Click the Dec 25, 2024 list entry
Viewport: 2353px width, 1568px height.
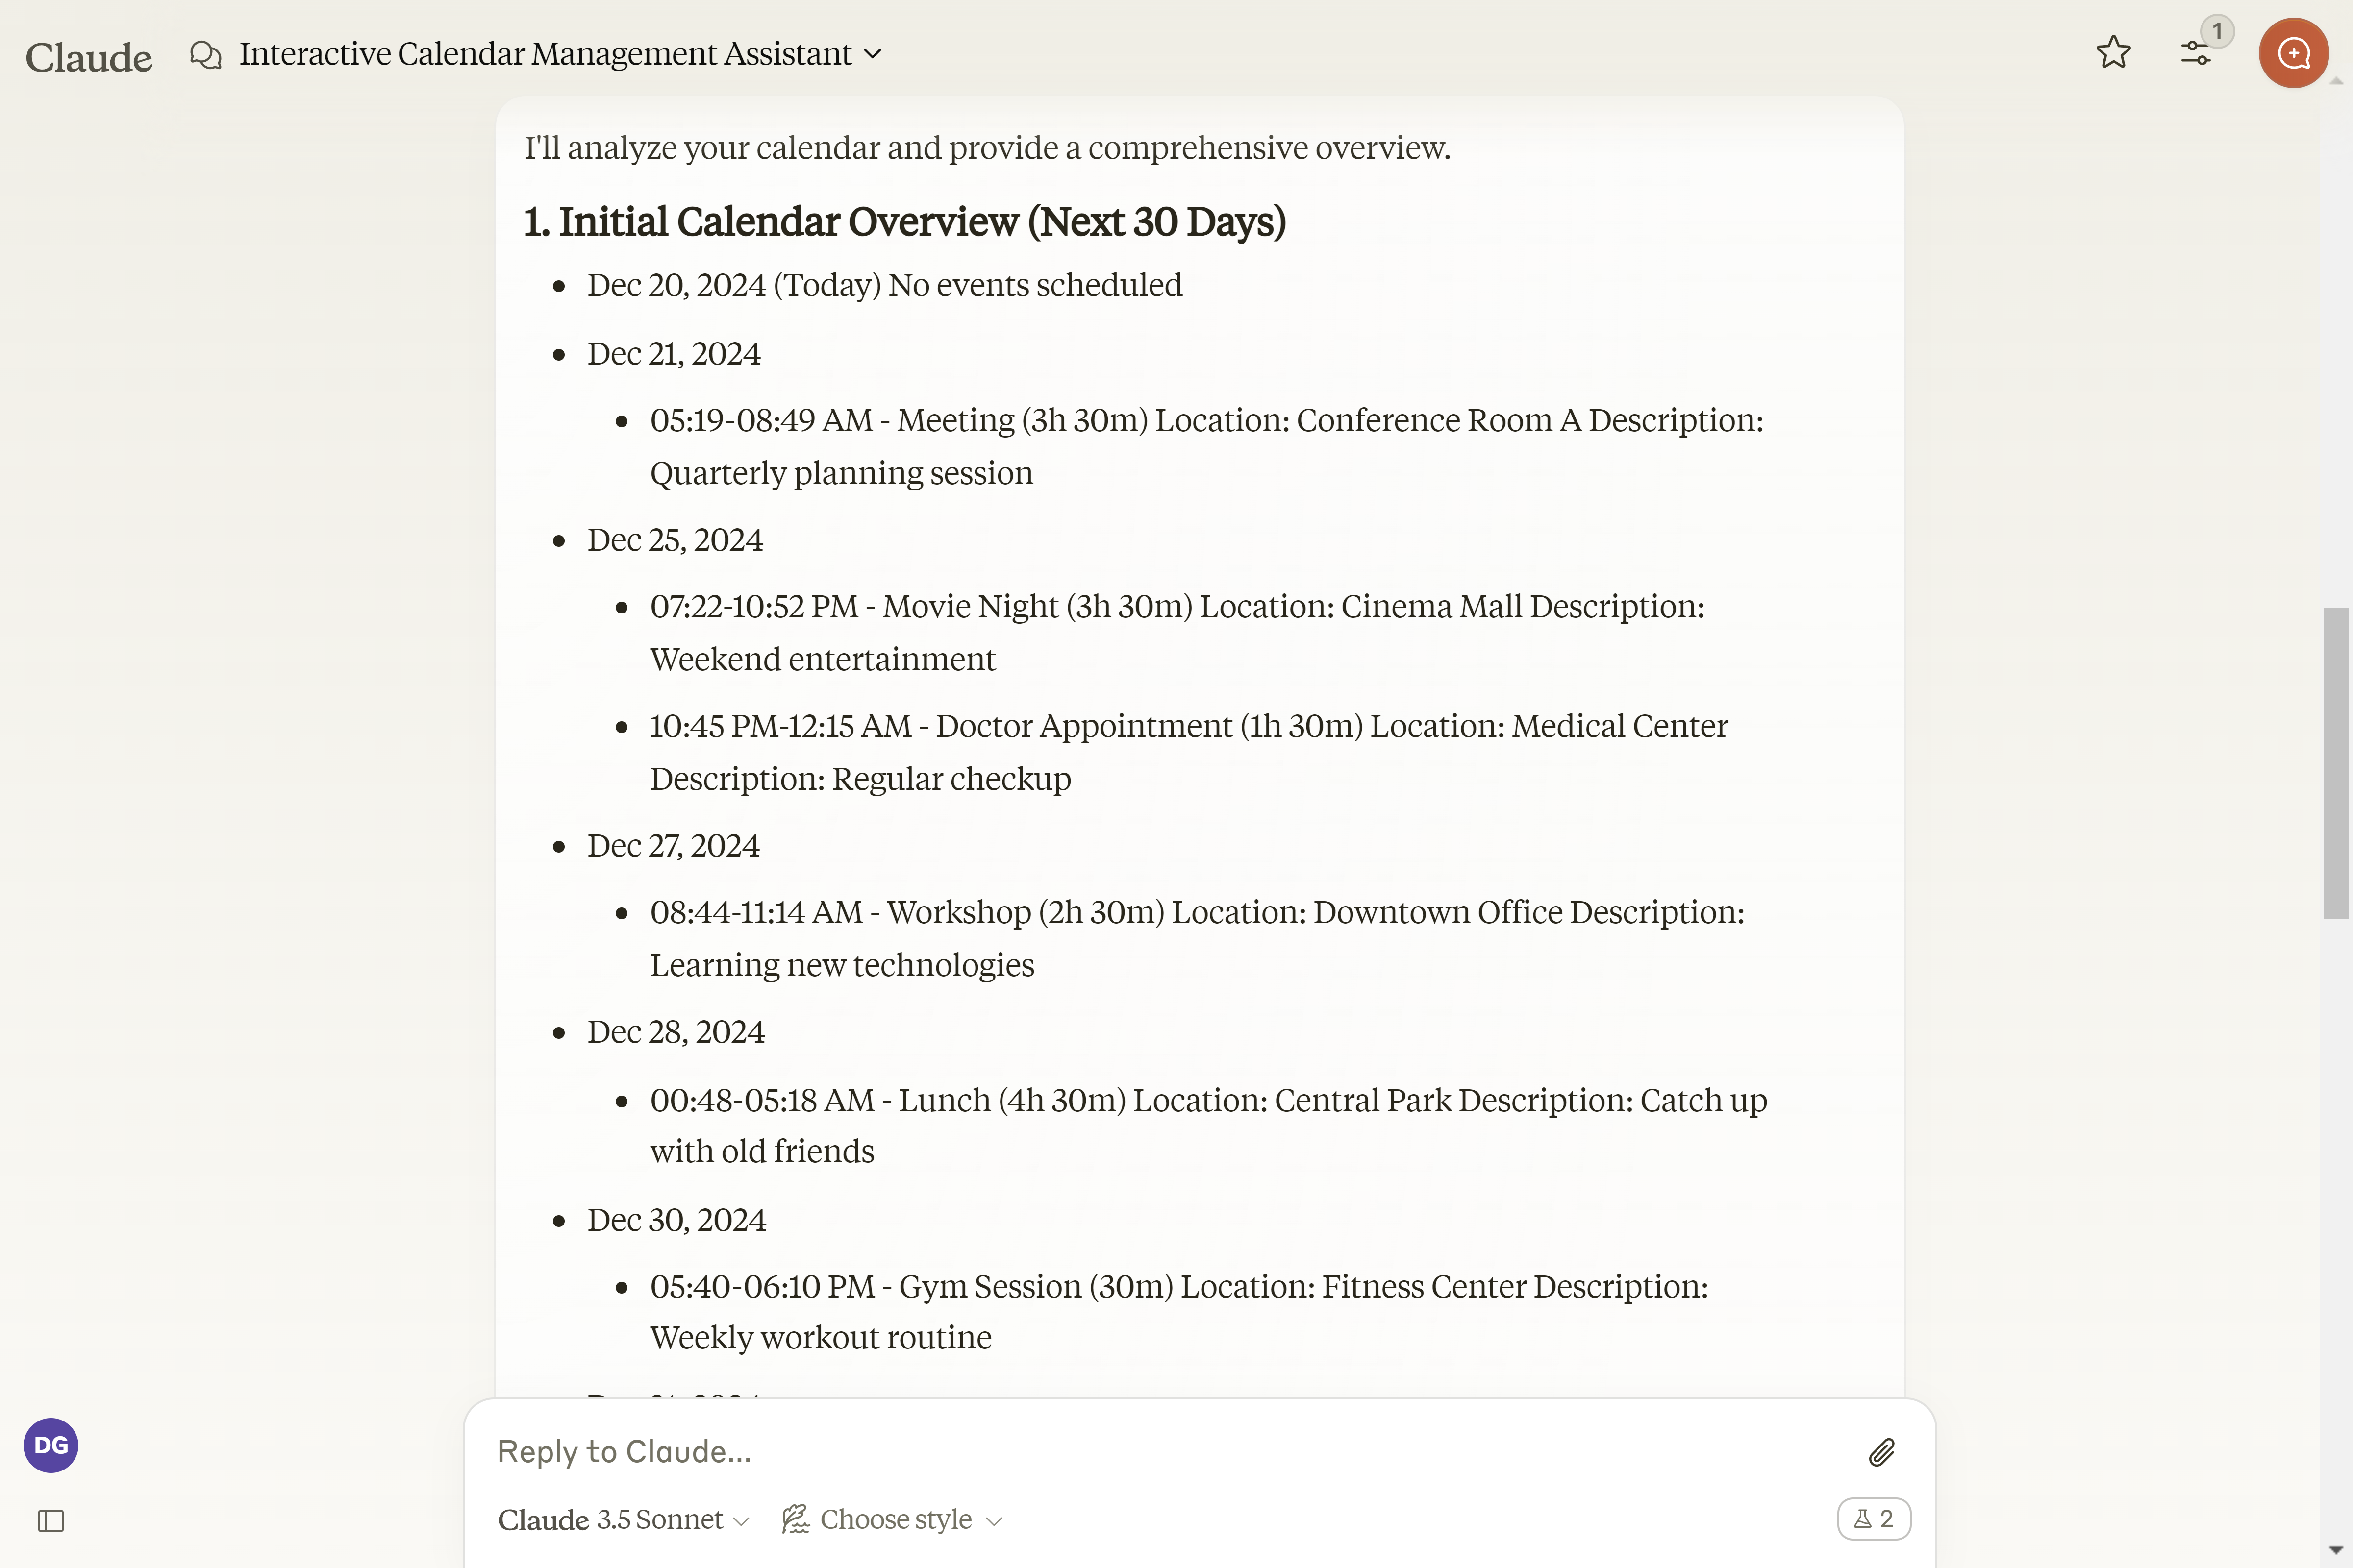675,540
